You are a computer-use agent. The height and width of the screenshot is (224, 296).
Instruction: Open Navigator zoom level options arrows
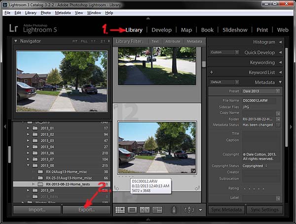pos(109,41)
